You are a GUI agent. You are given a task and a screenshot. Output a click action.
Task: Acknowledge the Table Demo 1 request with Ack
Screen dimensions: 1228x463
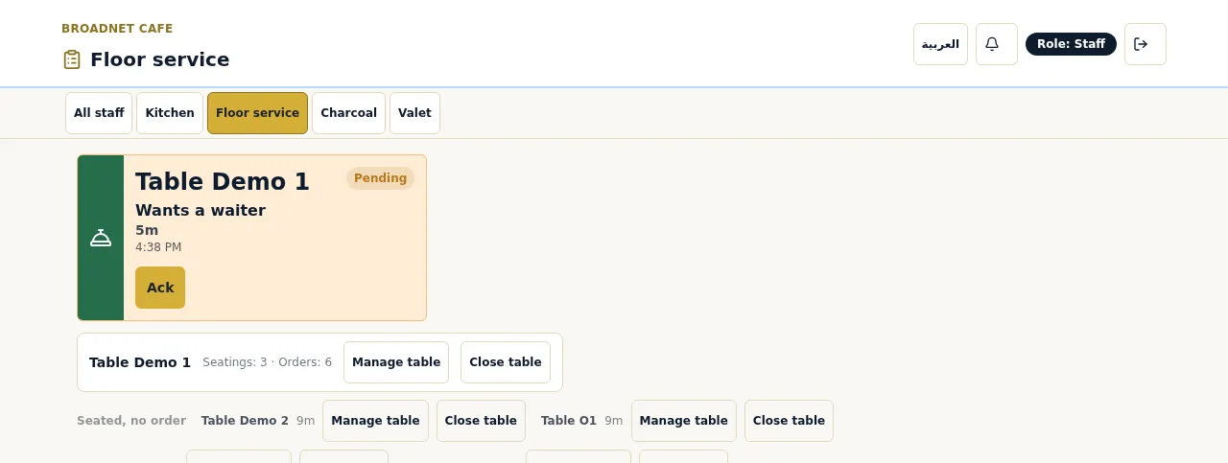pyautogui.click(x=160, y=288)
